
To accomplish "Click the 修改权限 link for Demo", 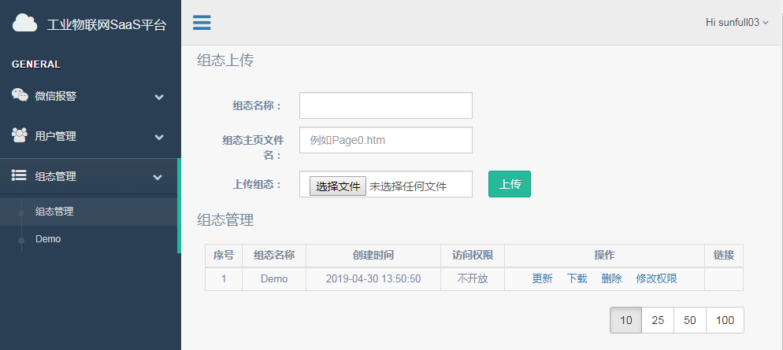I will coord(657,278).
